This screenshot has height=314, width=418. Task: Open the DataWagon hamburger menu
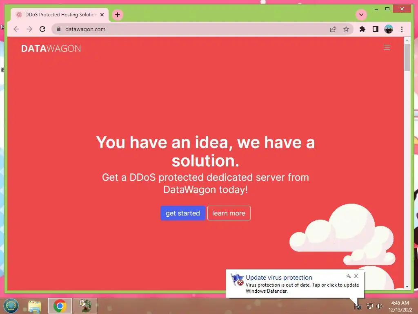[387, 47]
